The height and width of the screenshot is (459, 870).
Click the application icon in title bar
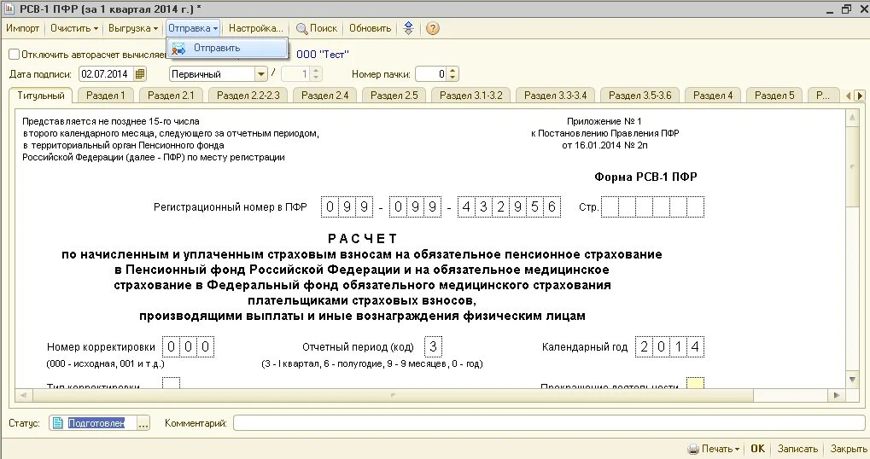pyautogui.click(x=9, y=9)
